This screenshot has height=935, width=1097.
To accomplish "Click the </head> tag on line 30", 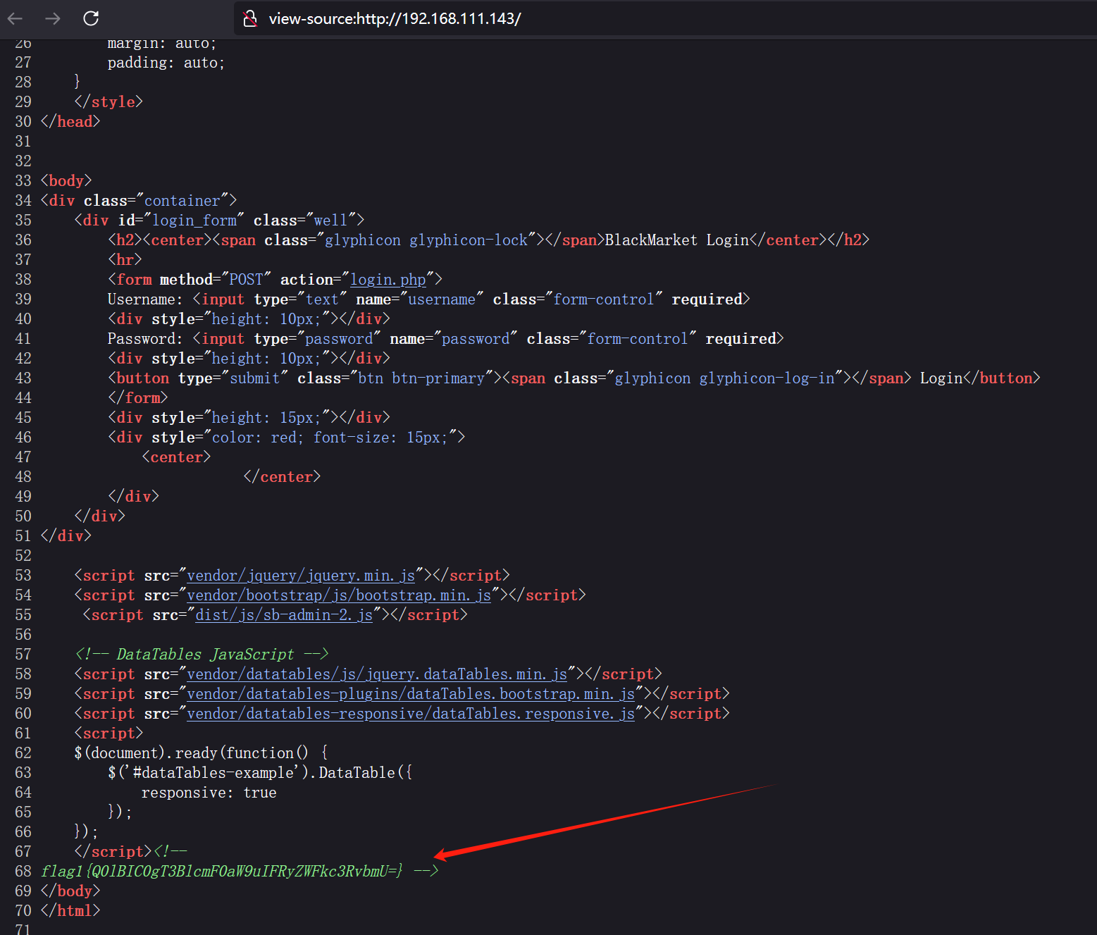I will 70,122.
